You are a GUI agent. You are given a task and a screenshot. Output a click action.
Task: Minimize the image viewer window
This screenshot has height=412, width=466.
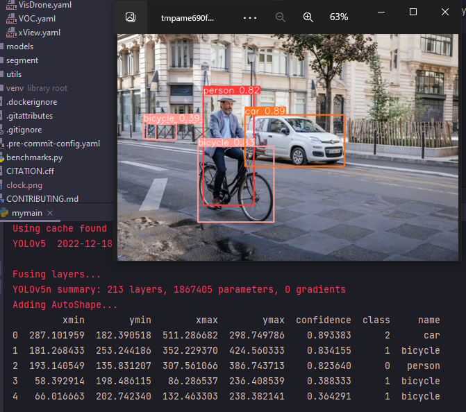tap(381, 12)
